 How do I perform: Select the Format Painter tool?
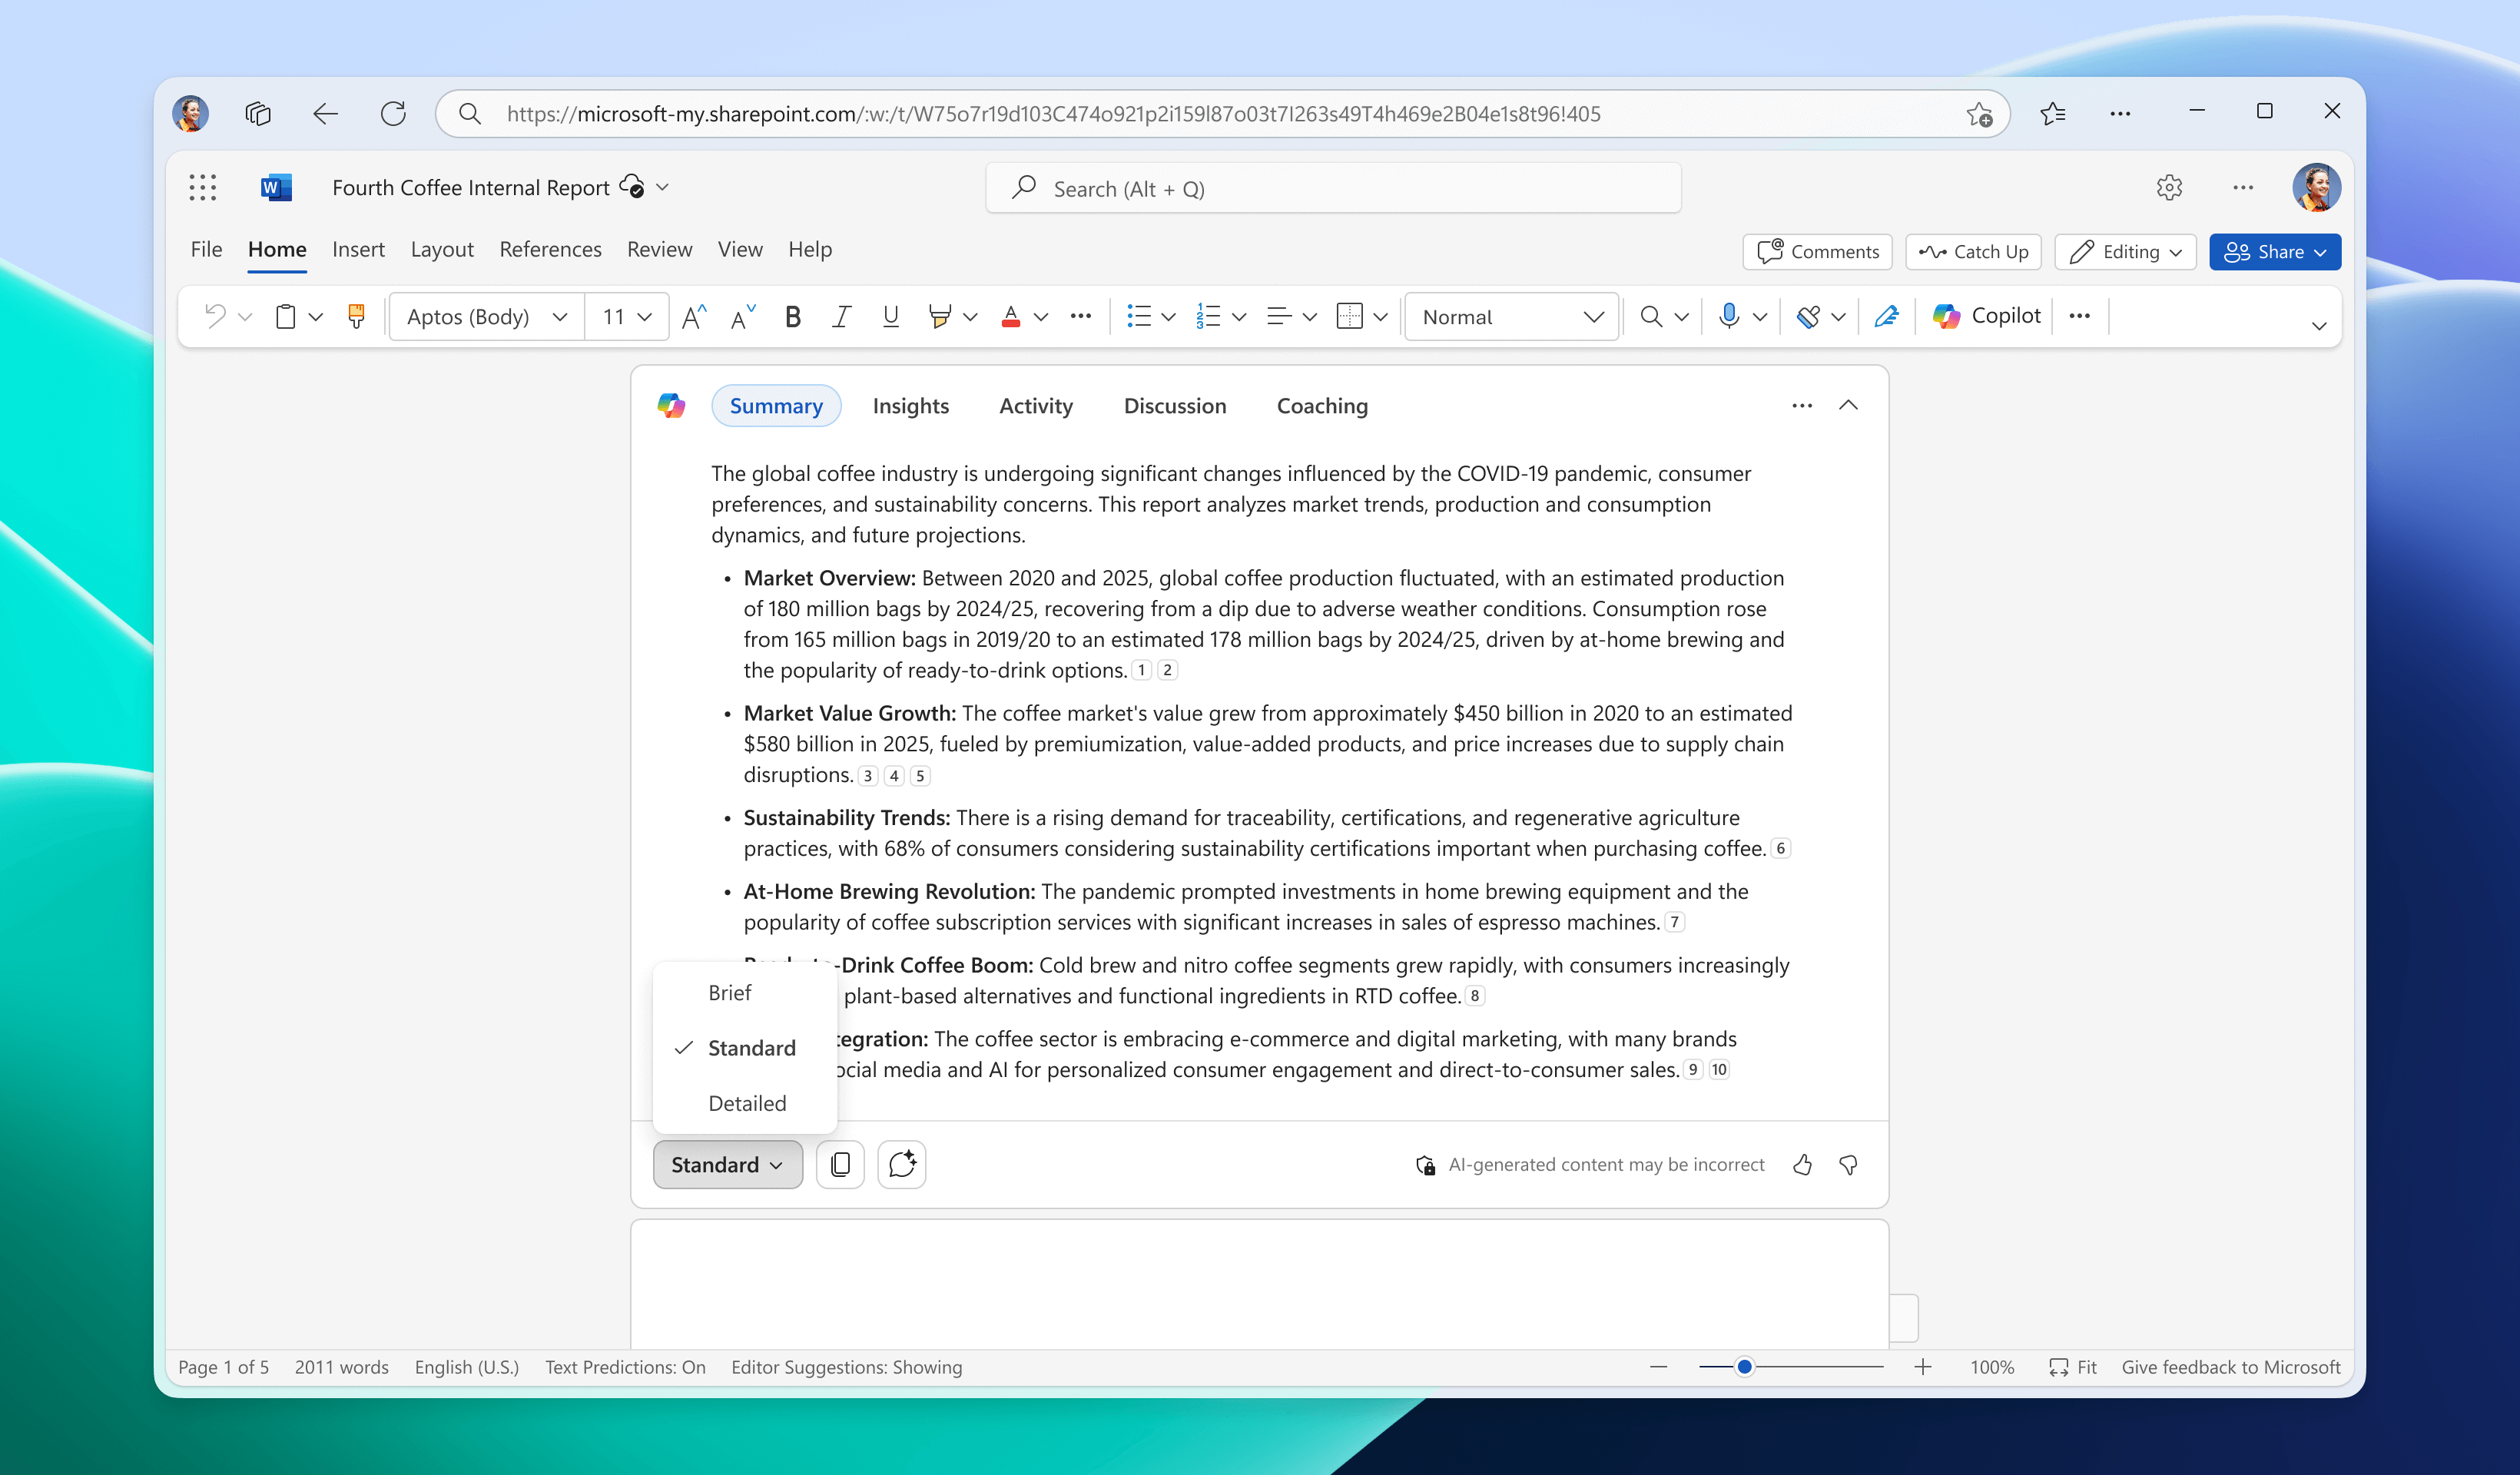tap(356, 316)
